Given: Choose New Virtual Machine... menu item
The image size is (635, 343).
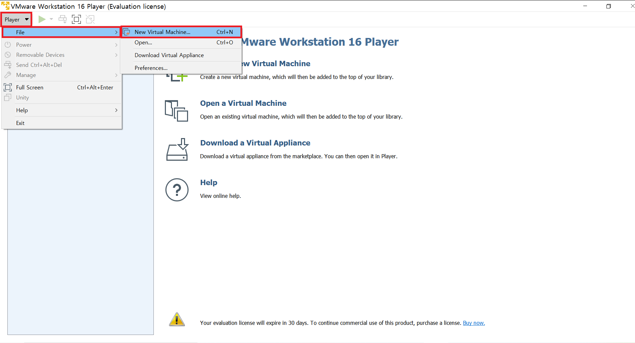Looking at the screenshot, I should click(181, 32).
